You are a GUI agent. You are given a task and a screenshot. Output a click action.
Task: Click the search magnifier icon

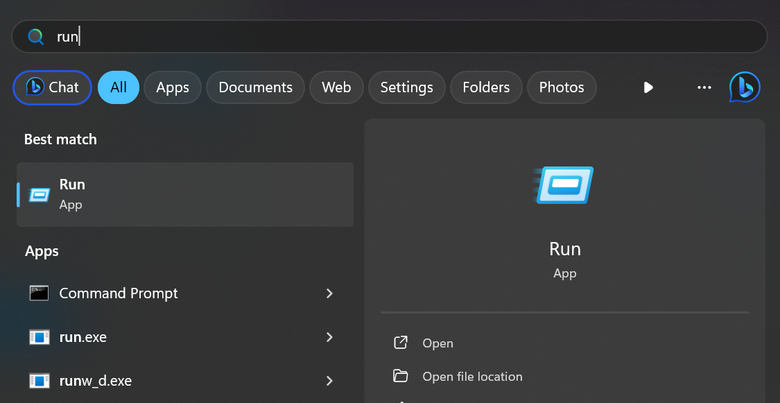(36, 37)
